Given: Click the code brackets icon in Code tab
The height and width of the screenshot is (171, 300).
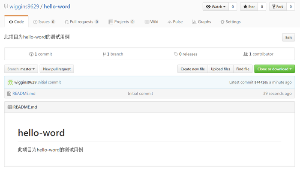Looking at the screenshot, I should pyautogui.click(x=11, y=22).
